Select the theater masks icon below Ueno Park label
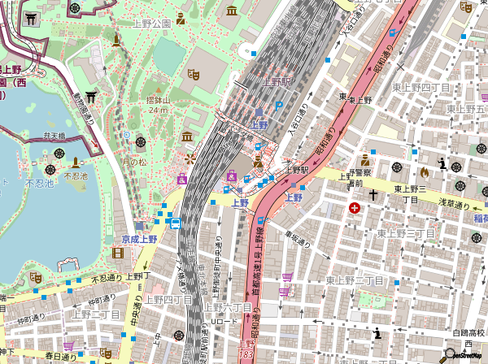488x364 pixels. [194, 74]
